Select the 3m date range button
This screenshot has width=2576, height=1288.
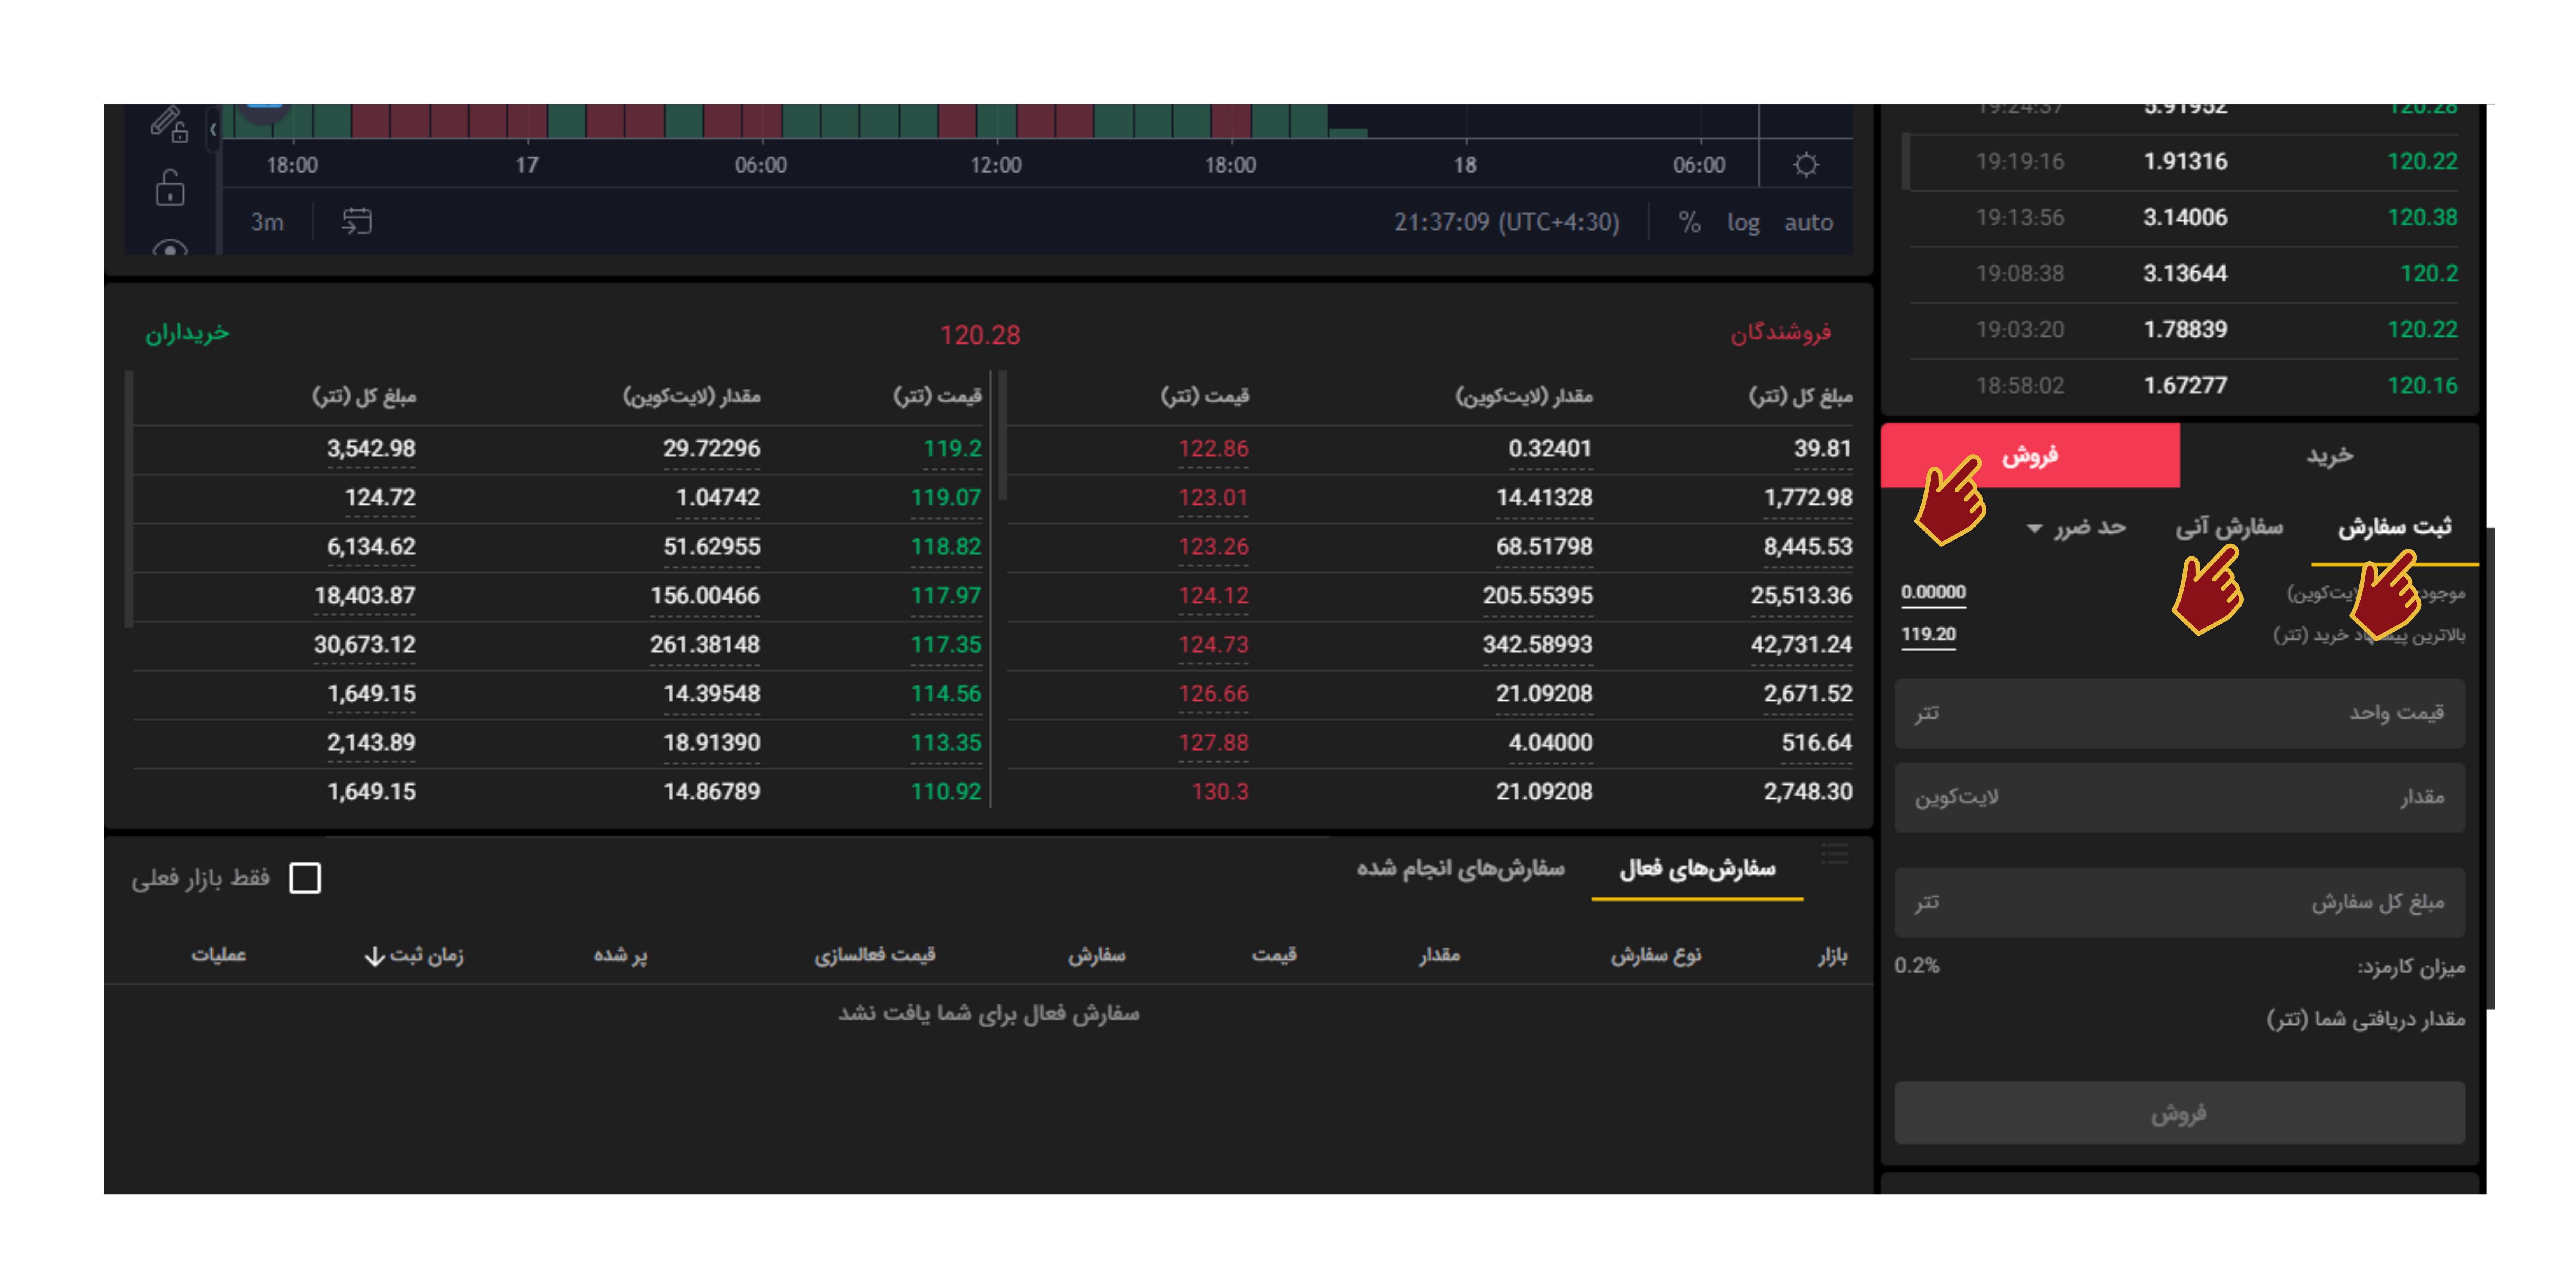267,222
